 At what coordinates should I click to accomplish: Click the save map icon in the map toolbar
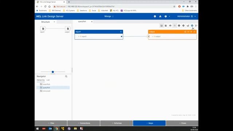coord(162,25)
